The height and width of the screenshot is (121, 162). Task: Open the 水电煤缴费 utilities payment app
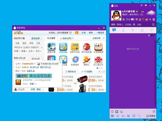click(98, 48)
